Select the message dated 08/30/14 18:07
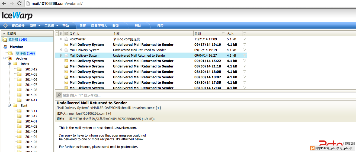The image size is (356, 152). click(151, 77)
